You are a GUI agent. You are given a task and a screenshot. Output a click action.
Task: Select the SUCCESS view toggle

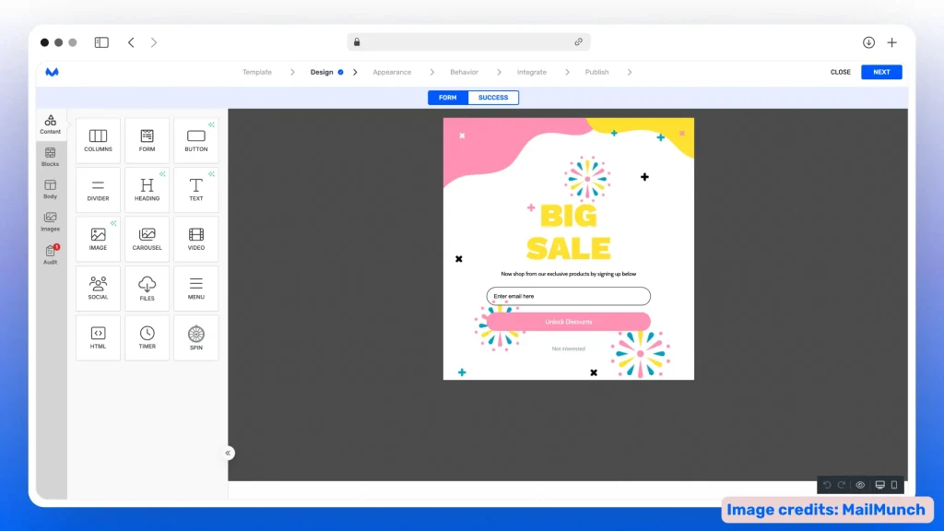tap(494, 97)
